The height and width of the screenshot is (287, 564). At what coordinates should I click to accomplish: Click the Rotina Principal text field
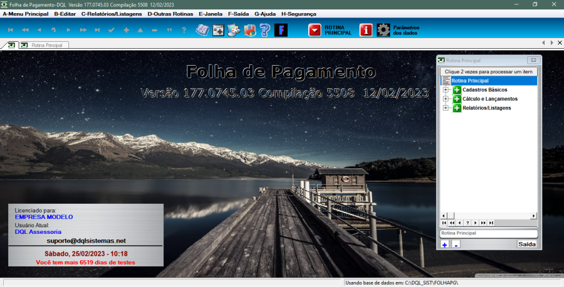(x=488, y=233)
